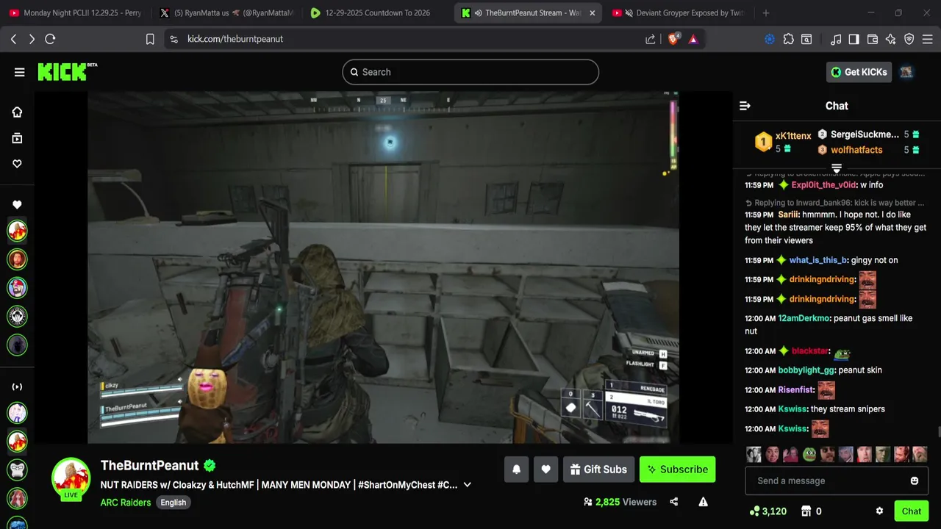Open TheBurntPeanut channel name link

tap(150, 465)
